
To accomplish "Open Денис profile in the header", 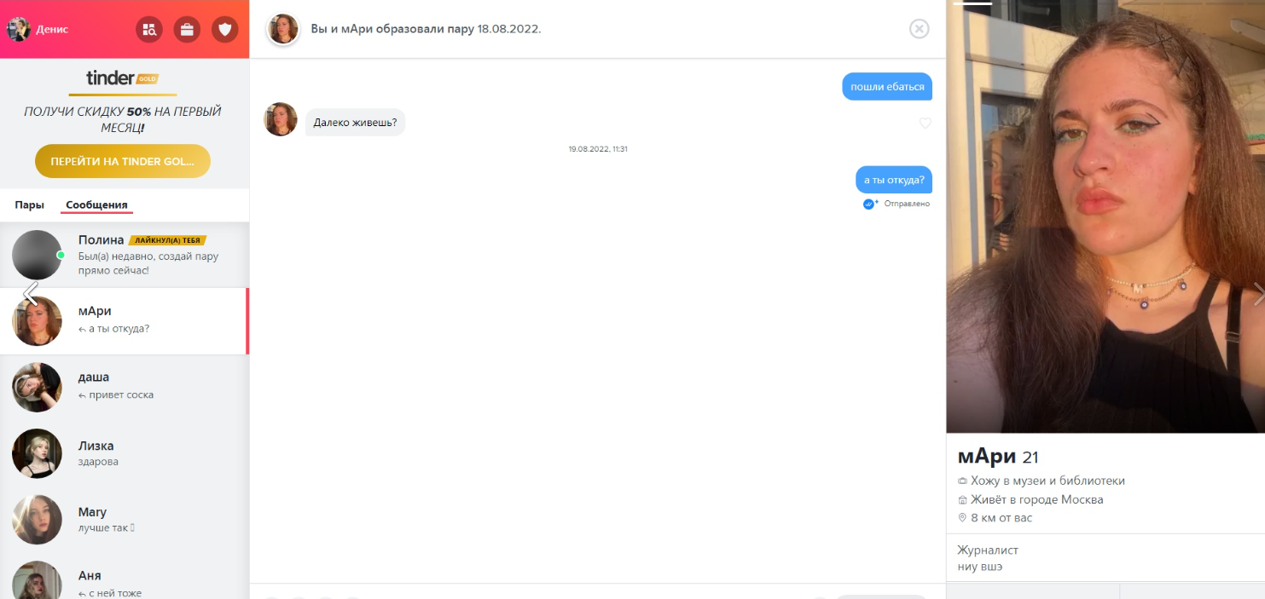I will 38,29.
